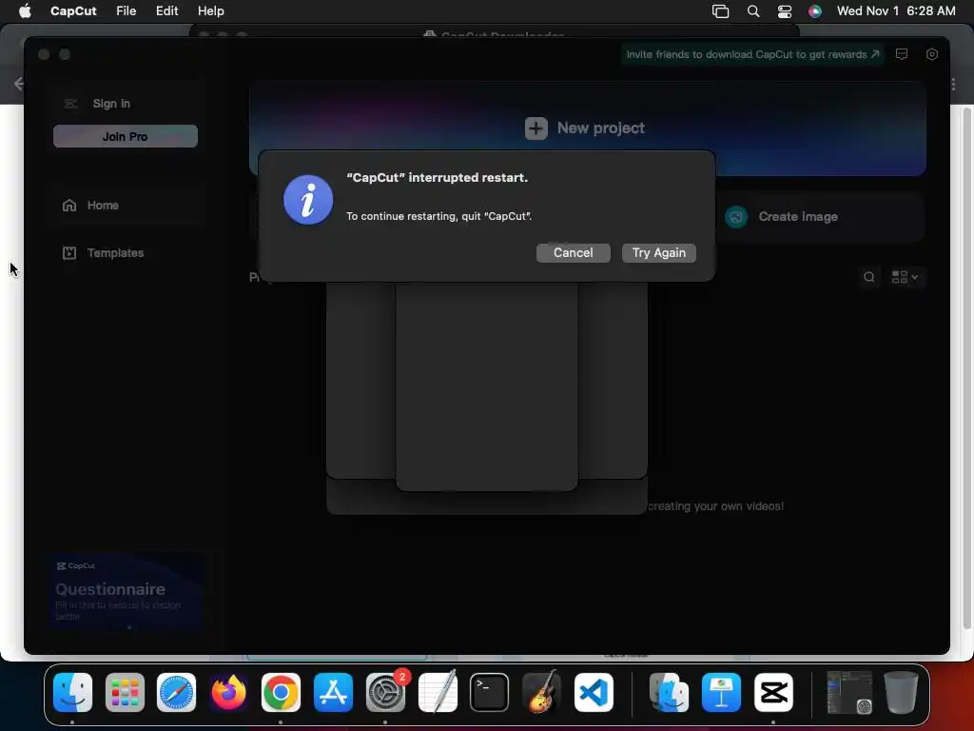Open GarageBand from the Dock
The width and height of the screenshot is (974, 731).
pos(541,692)
